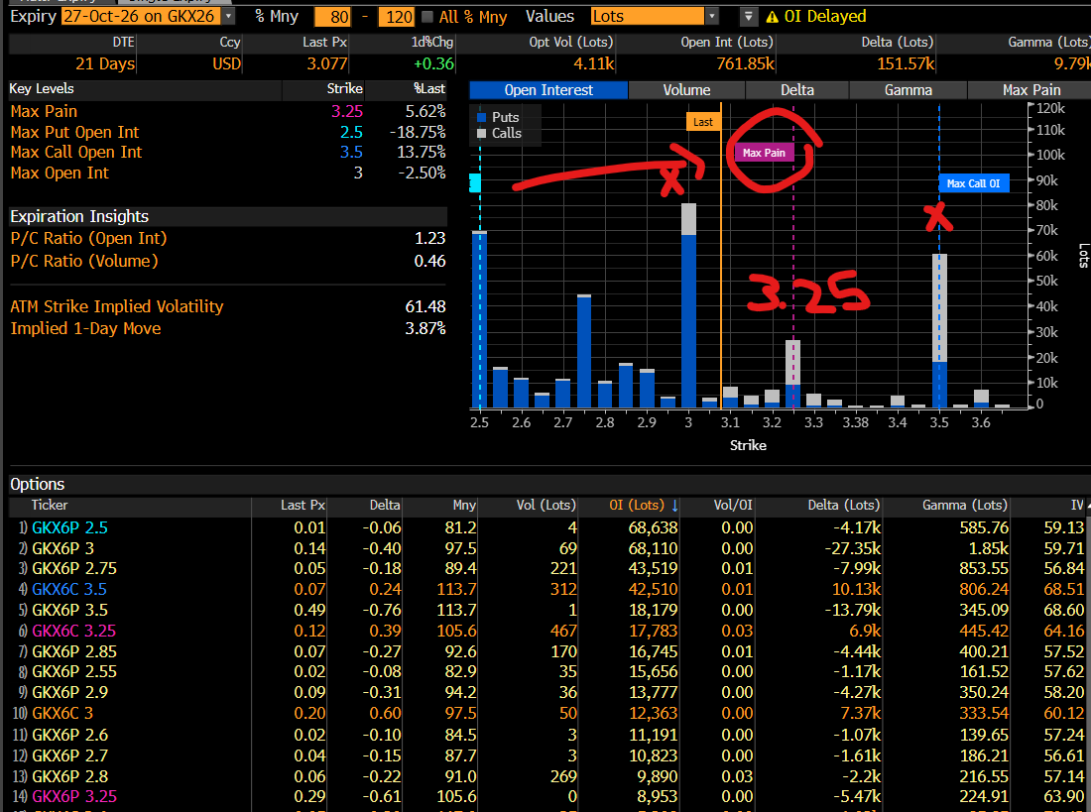
Task: Switch chart to the Volume tab
Action: point(686,90)
